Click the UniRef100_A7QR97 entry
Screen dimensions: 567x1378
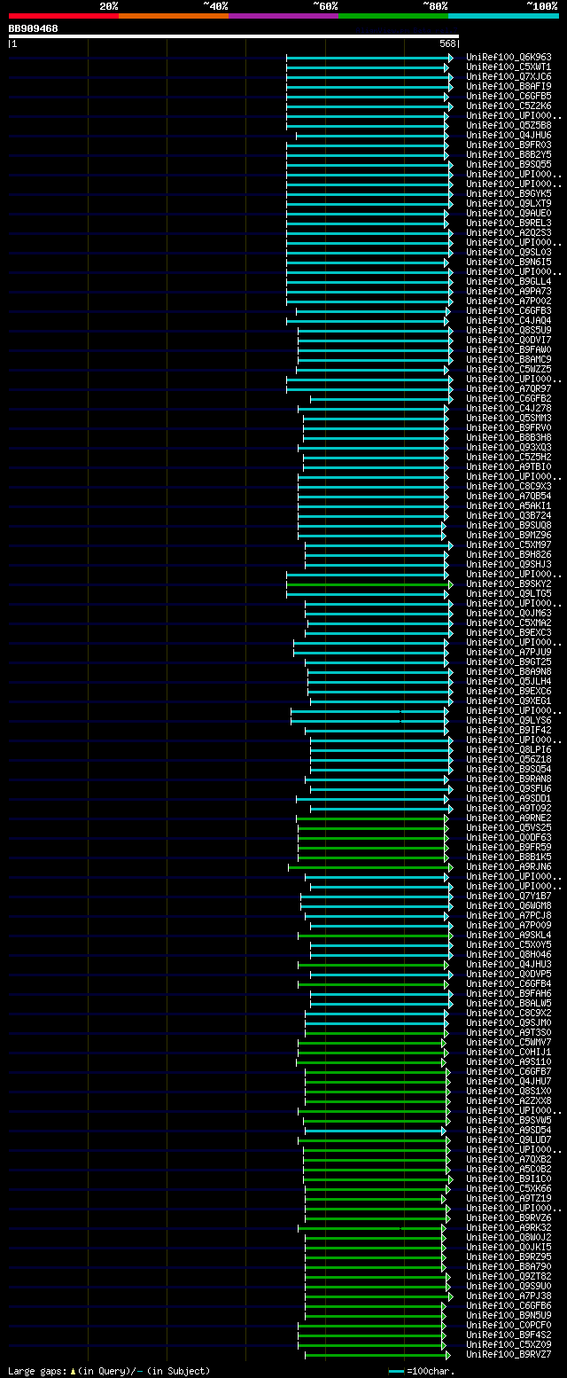pos(509,389)
